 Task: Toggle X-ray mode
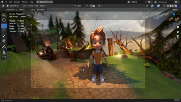(165, 6)
